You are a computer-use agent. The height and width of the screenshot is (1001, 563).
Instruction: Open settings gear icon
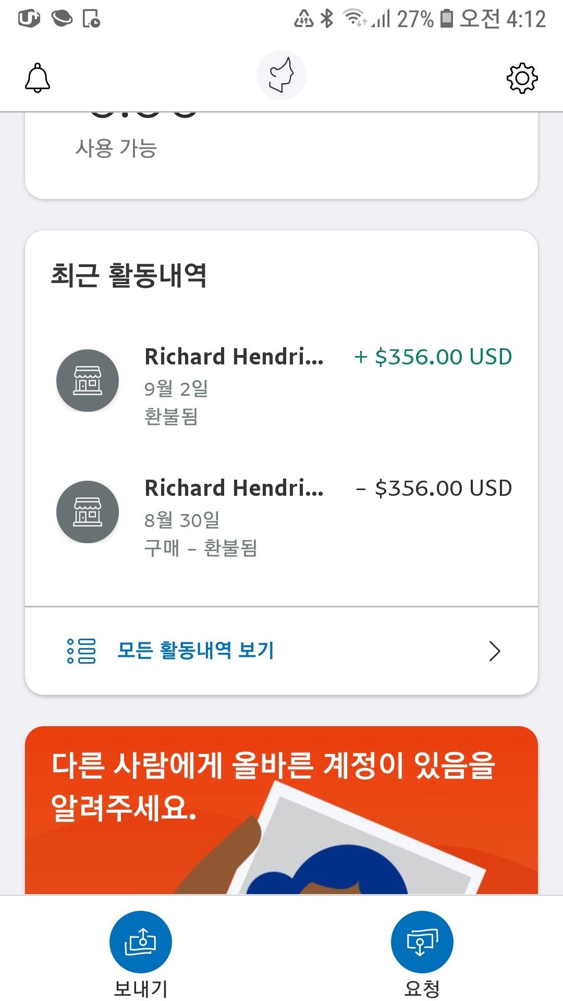point(522,78)
